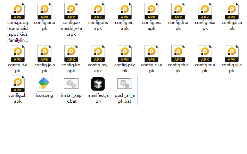Select the config.ar.apk file icon
This screenshot has width=247, height=154.
[x=44, y=11]
